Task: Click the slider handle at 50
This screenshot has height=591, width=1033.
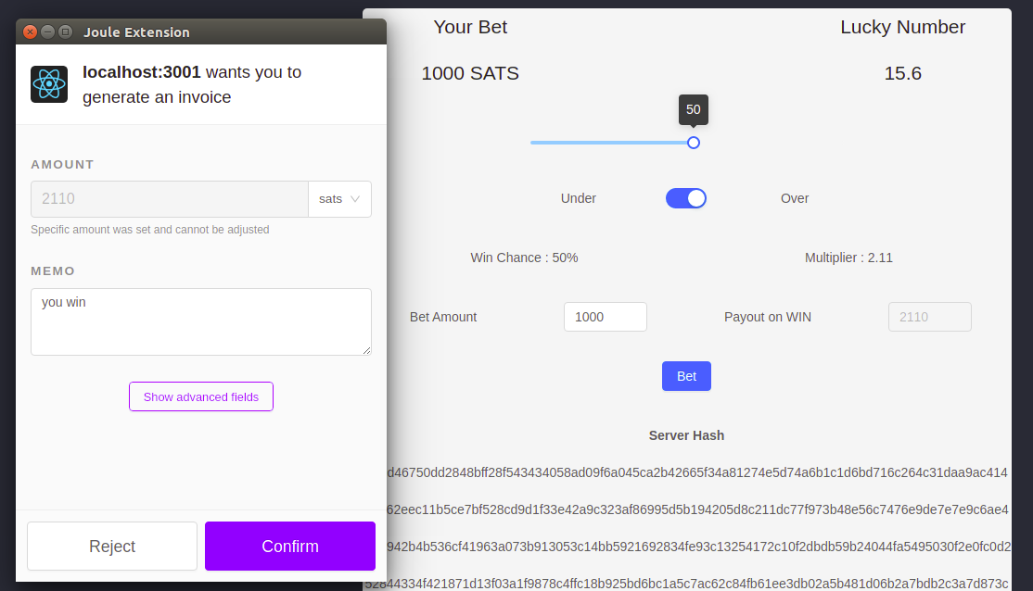Action: [x=694, y=143]
